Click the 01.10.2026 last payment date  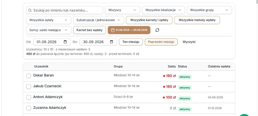(215, 108)
